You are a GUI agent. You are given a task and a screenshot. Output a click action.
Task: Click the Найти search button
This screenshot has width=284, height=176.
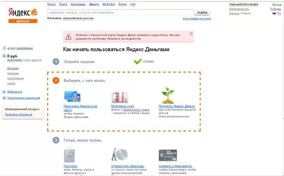[x=202, y=12]
